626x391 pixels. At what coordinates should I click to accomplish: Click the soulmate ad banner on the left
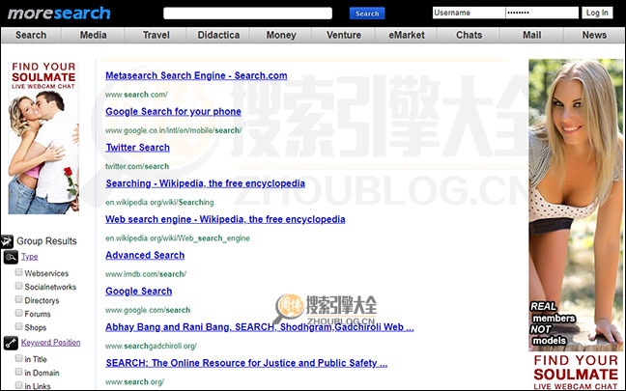43,136
